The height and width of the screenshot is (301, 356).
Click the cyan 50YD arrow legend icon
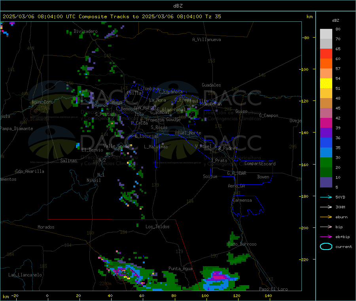pos(326,197)
